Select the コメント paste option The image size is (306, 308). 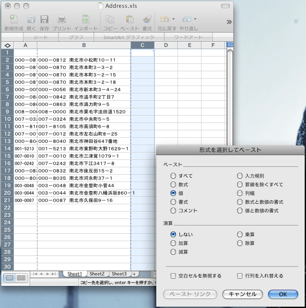[x=173, y=211]
